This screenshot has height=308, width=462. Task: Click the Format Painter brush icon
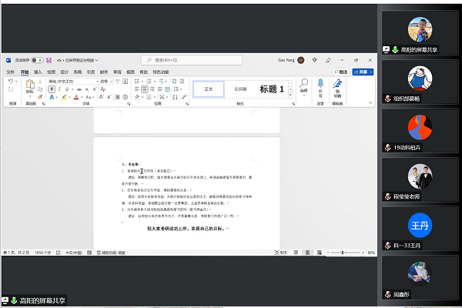(40, 97)
